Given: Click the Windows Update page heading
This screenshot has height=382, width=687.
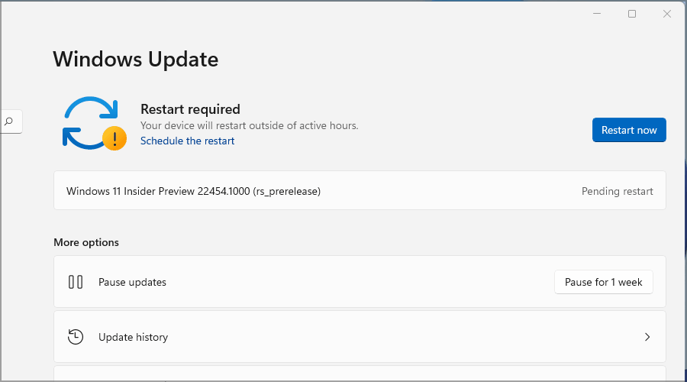Looking at the screenshot, I should point(135,59).
